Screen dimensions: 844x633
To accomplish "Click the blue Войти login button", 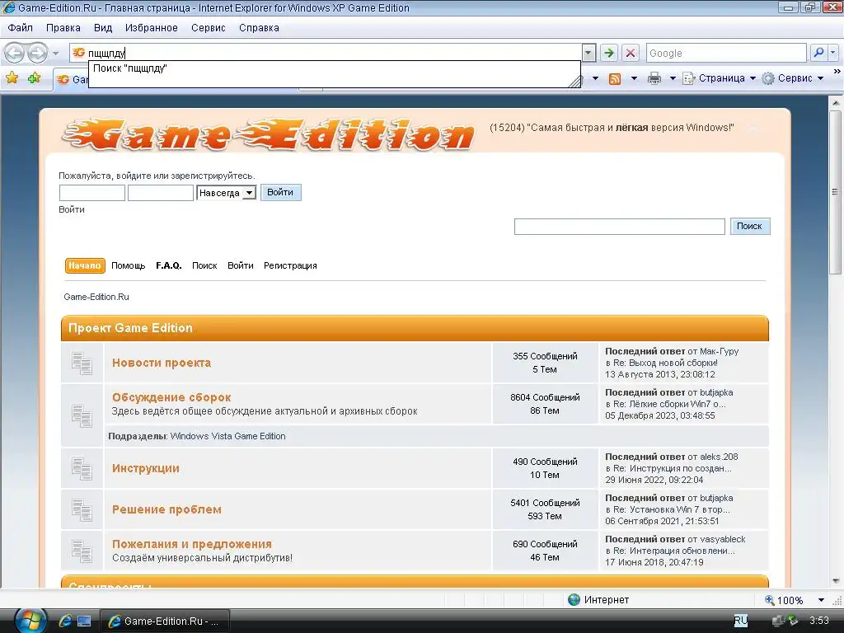I will [280, 192].
